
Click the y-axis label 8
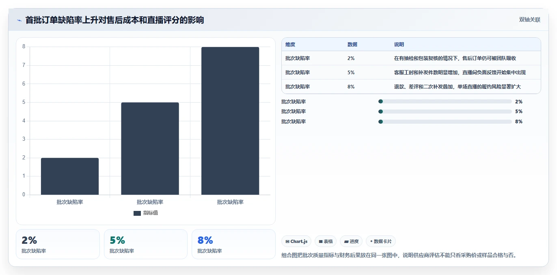pyautogui.click(x=24, y=47)
